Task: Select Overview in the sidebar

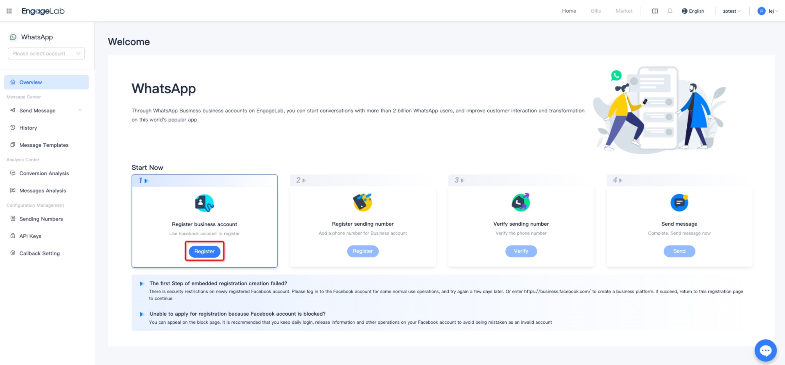Action: [46, 82]
